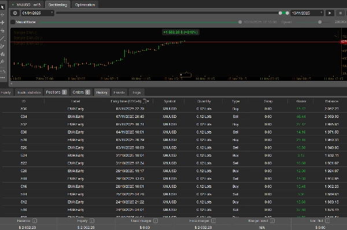Click the date range left slider handle
This screenshot has height=230, width=347.
(280, 13)
